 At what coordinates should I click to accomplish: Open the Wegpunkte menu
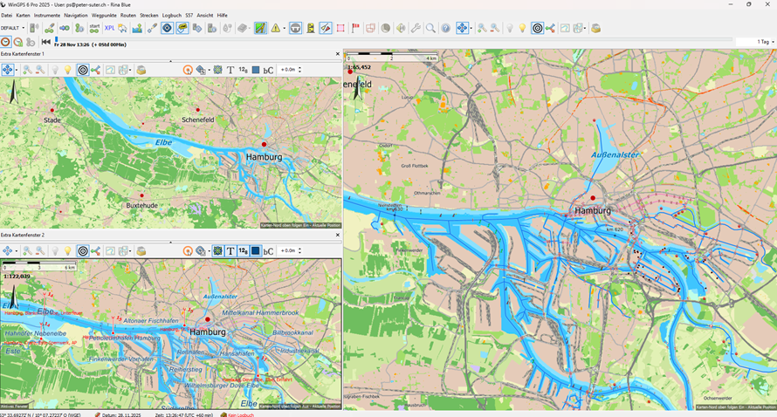(x=104, y=16)
